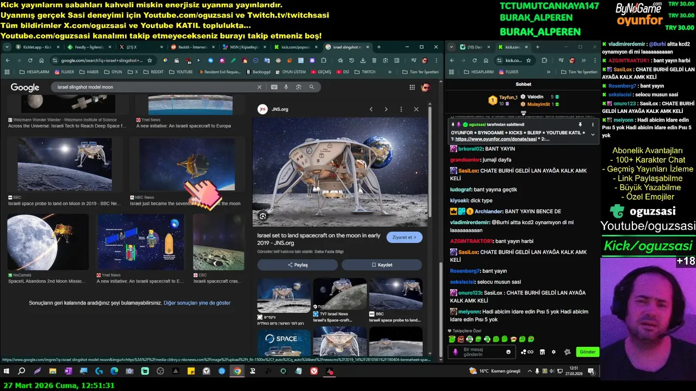Go to the next image in preview panel
696x391 pixels.
point(386,109)
